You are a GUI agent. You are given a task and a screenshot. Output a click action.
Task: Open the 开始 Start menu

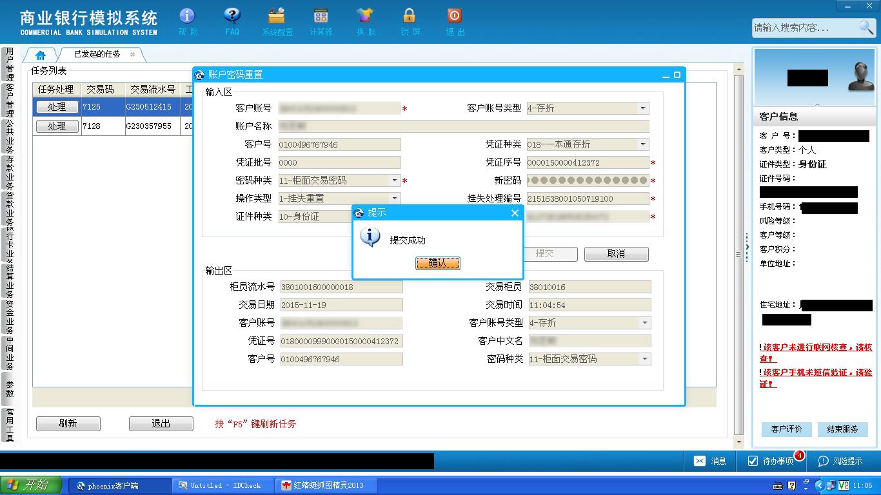point(31,485)
